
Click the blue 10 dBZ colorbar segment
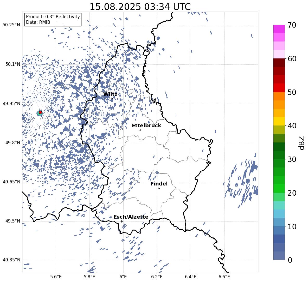(x=279, y=230)
